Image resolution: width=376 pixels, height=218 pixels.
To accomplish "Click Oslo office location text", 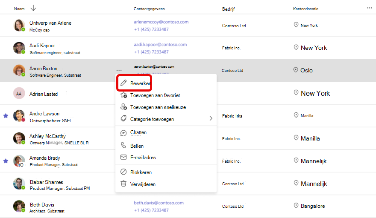I will pyautogui.click(x=306, y=70).
